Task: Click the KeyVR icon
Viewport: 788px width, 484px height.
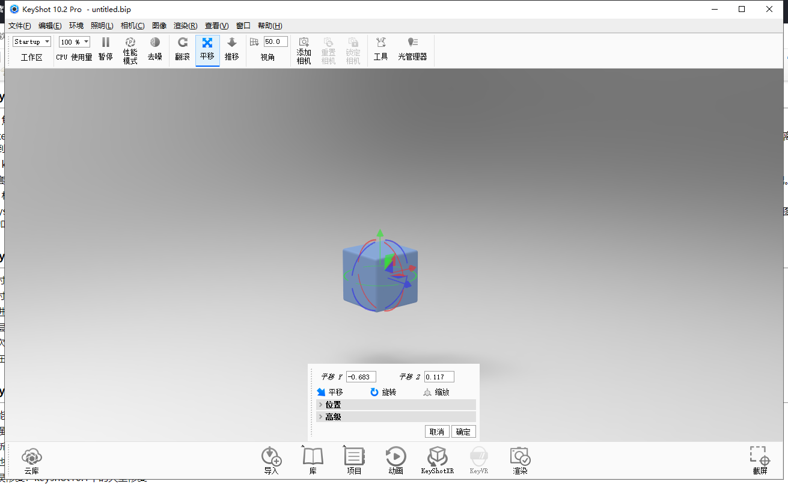Action: pos(479,456)
